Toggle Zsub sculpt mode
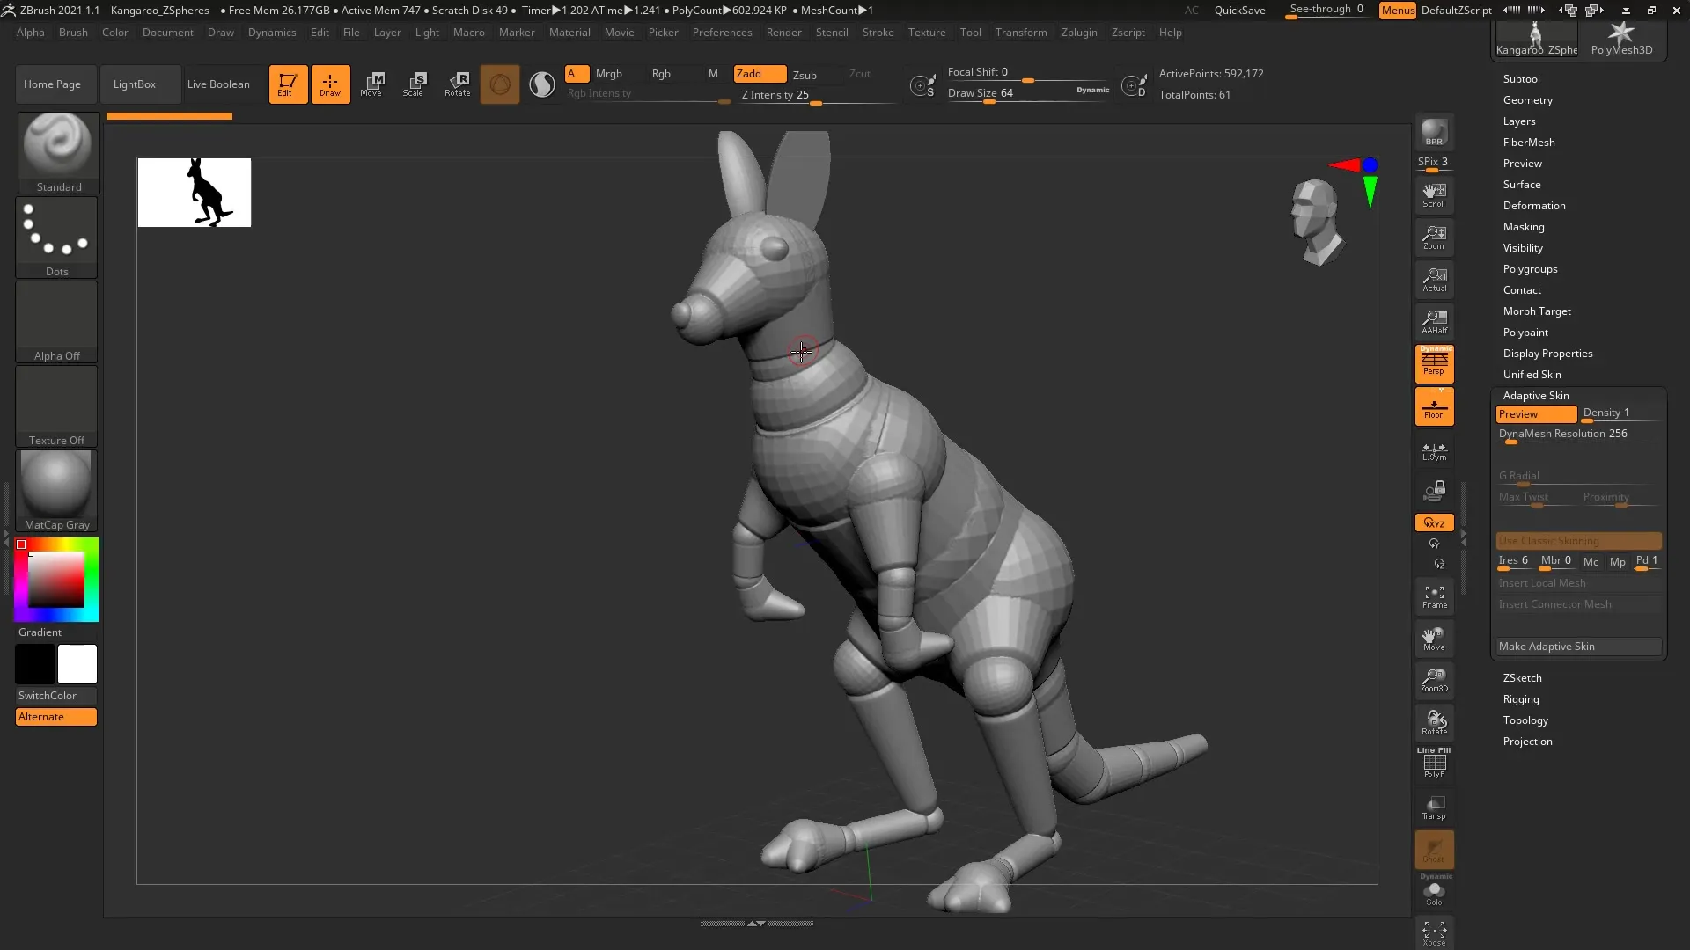 [x=805, y=75]
